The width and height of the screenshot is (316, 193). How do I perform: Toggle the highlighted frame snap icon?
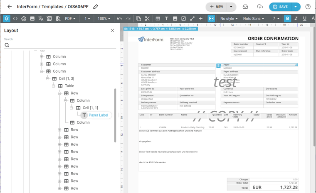pos(211,19)
